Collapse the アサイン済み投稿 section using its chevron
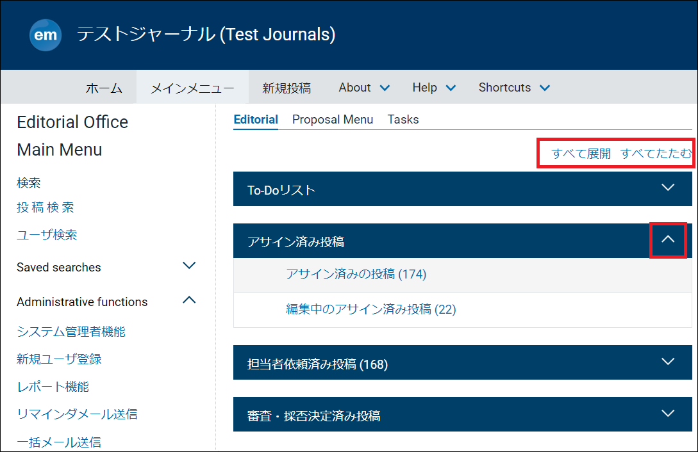The height and width of the screenshot is (452, 698). (669, 240)
